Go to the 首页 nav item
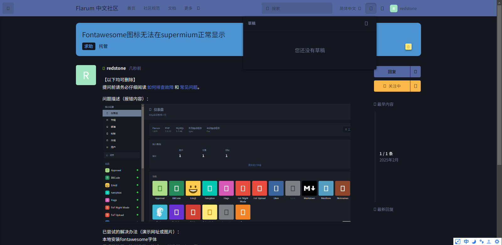Image resolution: width=502 pixels, height=245 pixels. (x=131, y=8)
